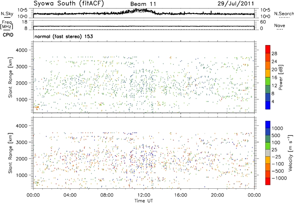Click the red top of Power color bar
Screen dimensions: 294x203
(x=268, y=49)
